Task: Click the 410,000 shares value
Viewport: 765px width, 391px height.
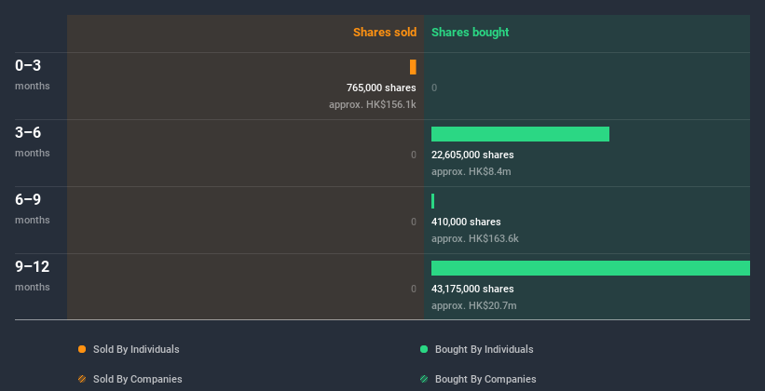Action: click(x=466, y=222)
